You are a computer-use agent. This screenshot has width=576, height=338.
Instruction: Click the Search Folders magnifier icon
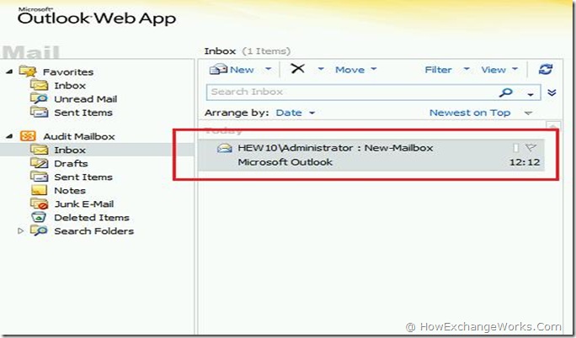point(39,230)
